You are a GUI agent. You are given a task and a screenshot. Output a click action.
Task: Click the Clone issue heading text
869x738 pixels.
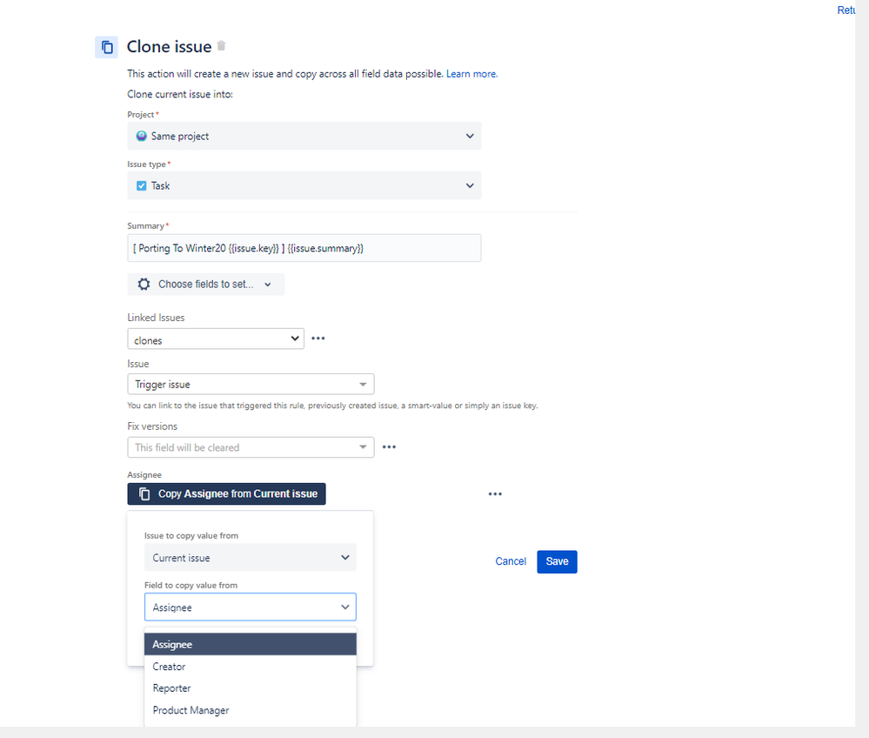pyautogui.click(x=169, y=47)
